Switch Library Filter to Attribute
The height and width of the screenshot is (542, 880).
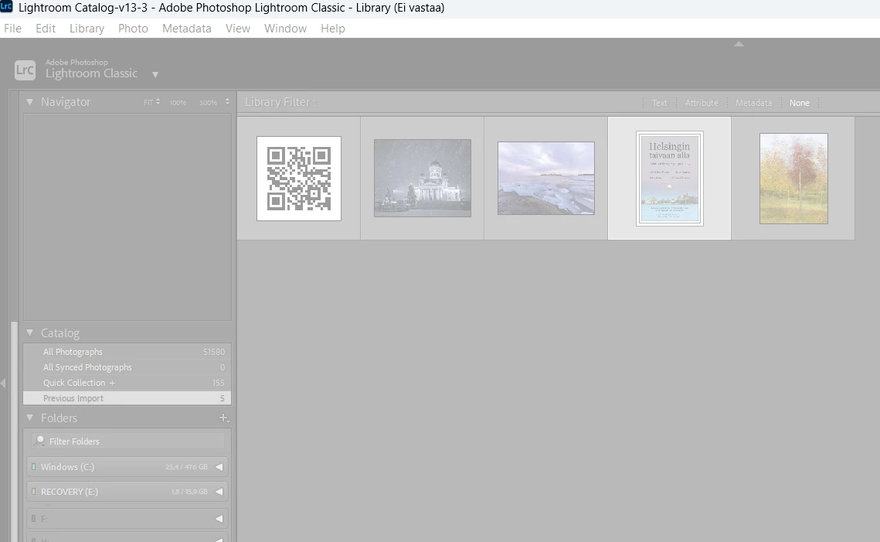(x=702, y=103)
